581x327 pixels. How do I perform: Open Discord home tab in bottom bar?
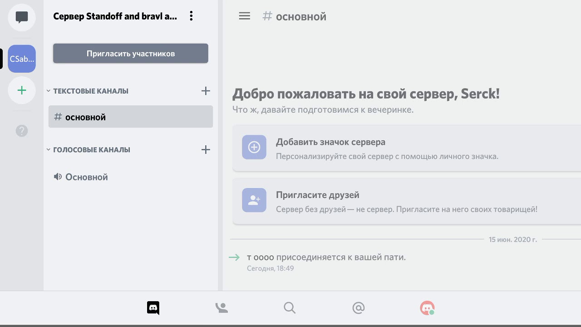click(153, 308)
